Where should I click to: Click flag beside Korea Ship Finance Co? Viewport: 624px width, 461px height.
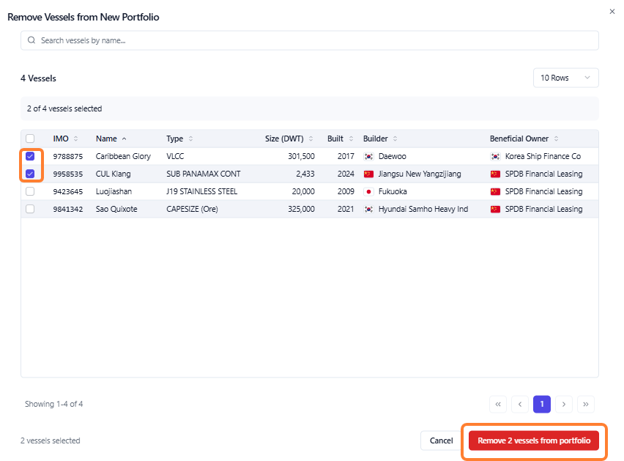pyautogui.click(x=495, y=156)
